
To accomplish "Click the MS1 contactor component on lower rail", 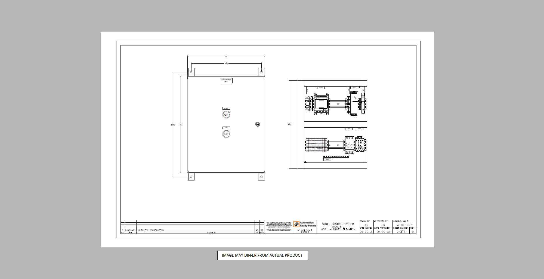I will coord(360,144).
